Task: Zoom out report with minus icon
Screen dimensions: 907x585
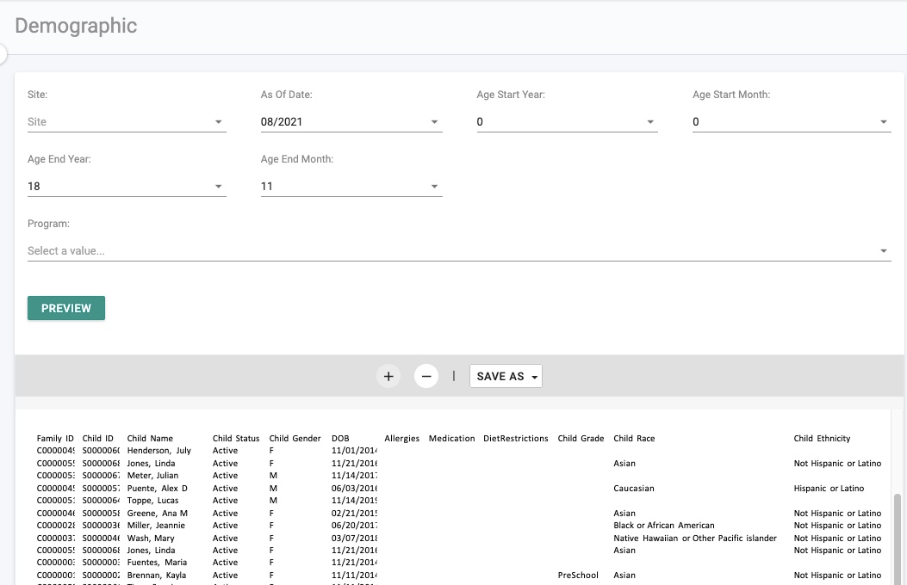Action: point(426,376)
